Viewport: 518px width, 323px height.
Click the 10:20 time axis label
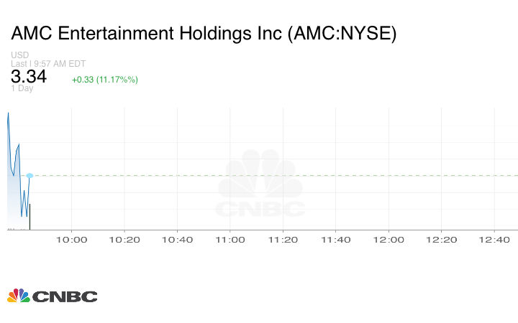pyautogui.click(x=124, y=240)
